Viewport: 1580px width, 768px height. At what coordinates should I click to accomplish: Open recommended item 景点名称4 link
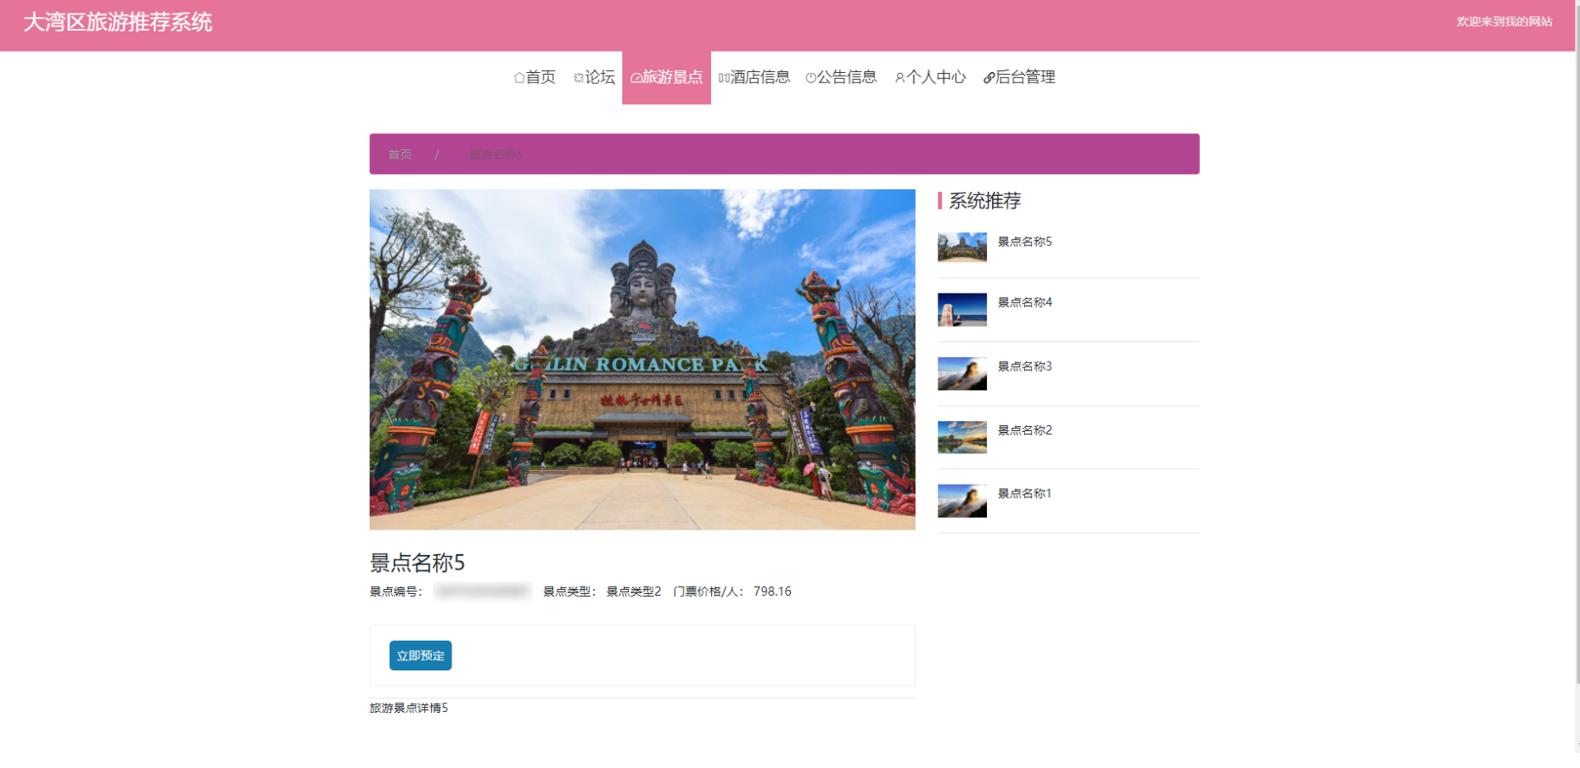point(1024,302)
